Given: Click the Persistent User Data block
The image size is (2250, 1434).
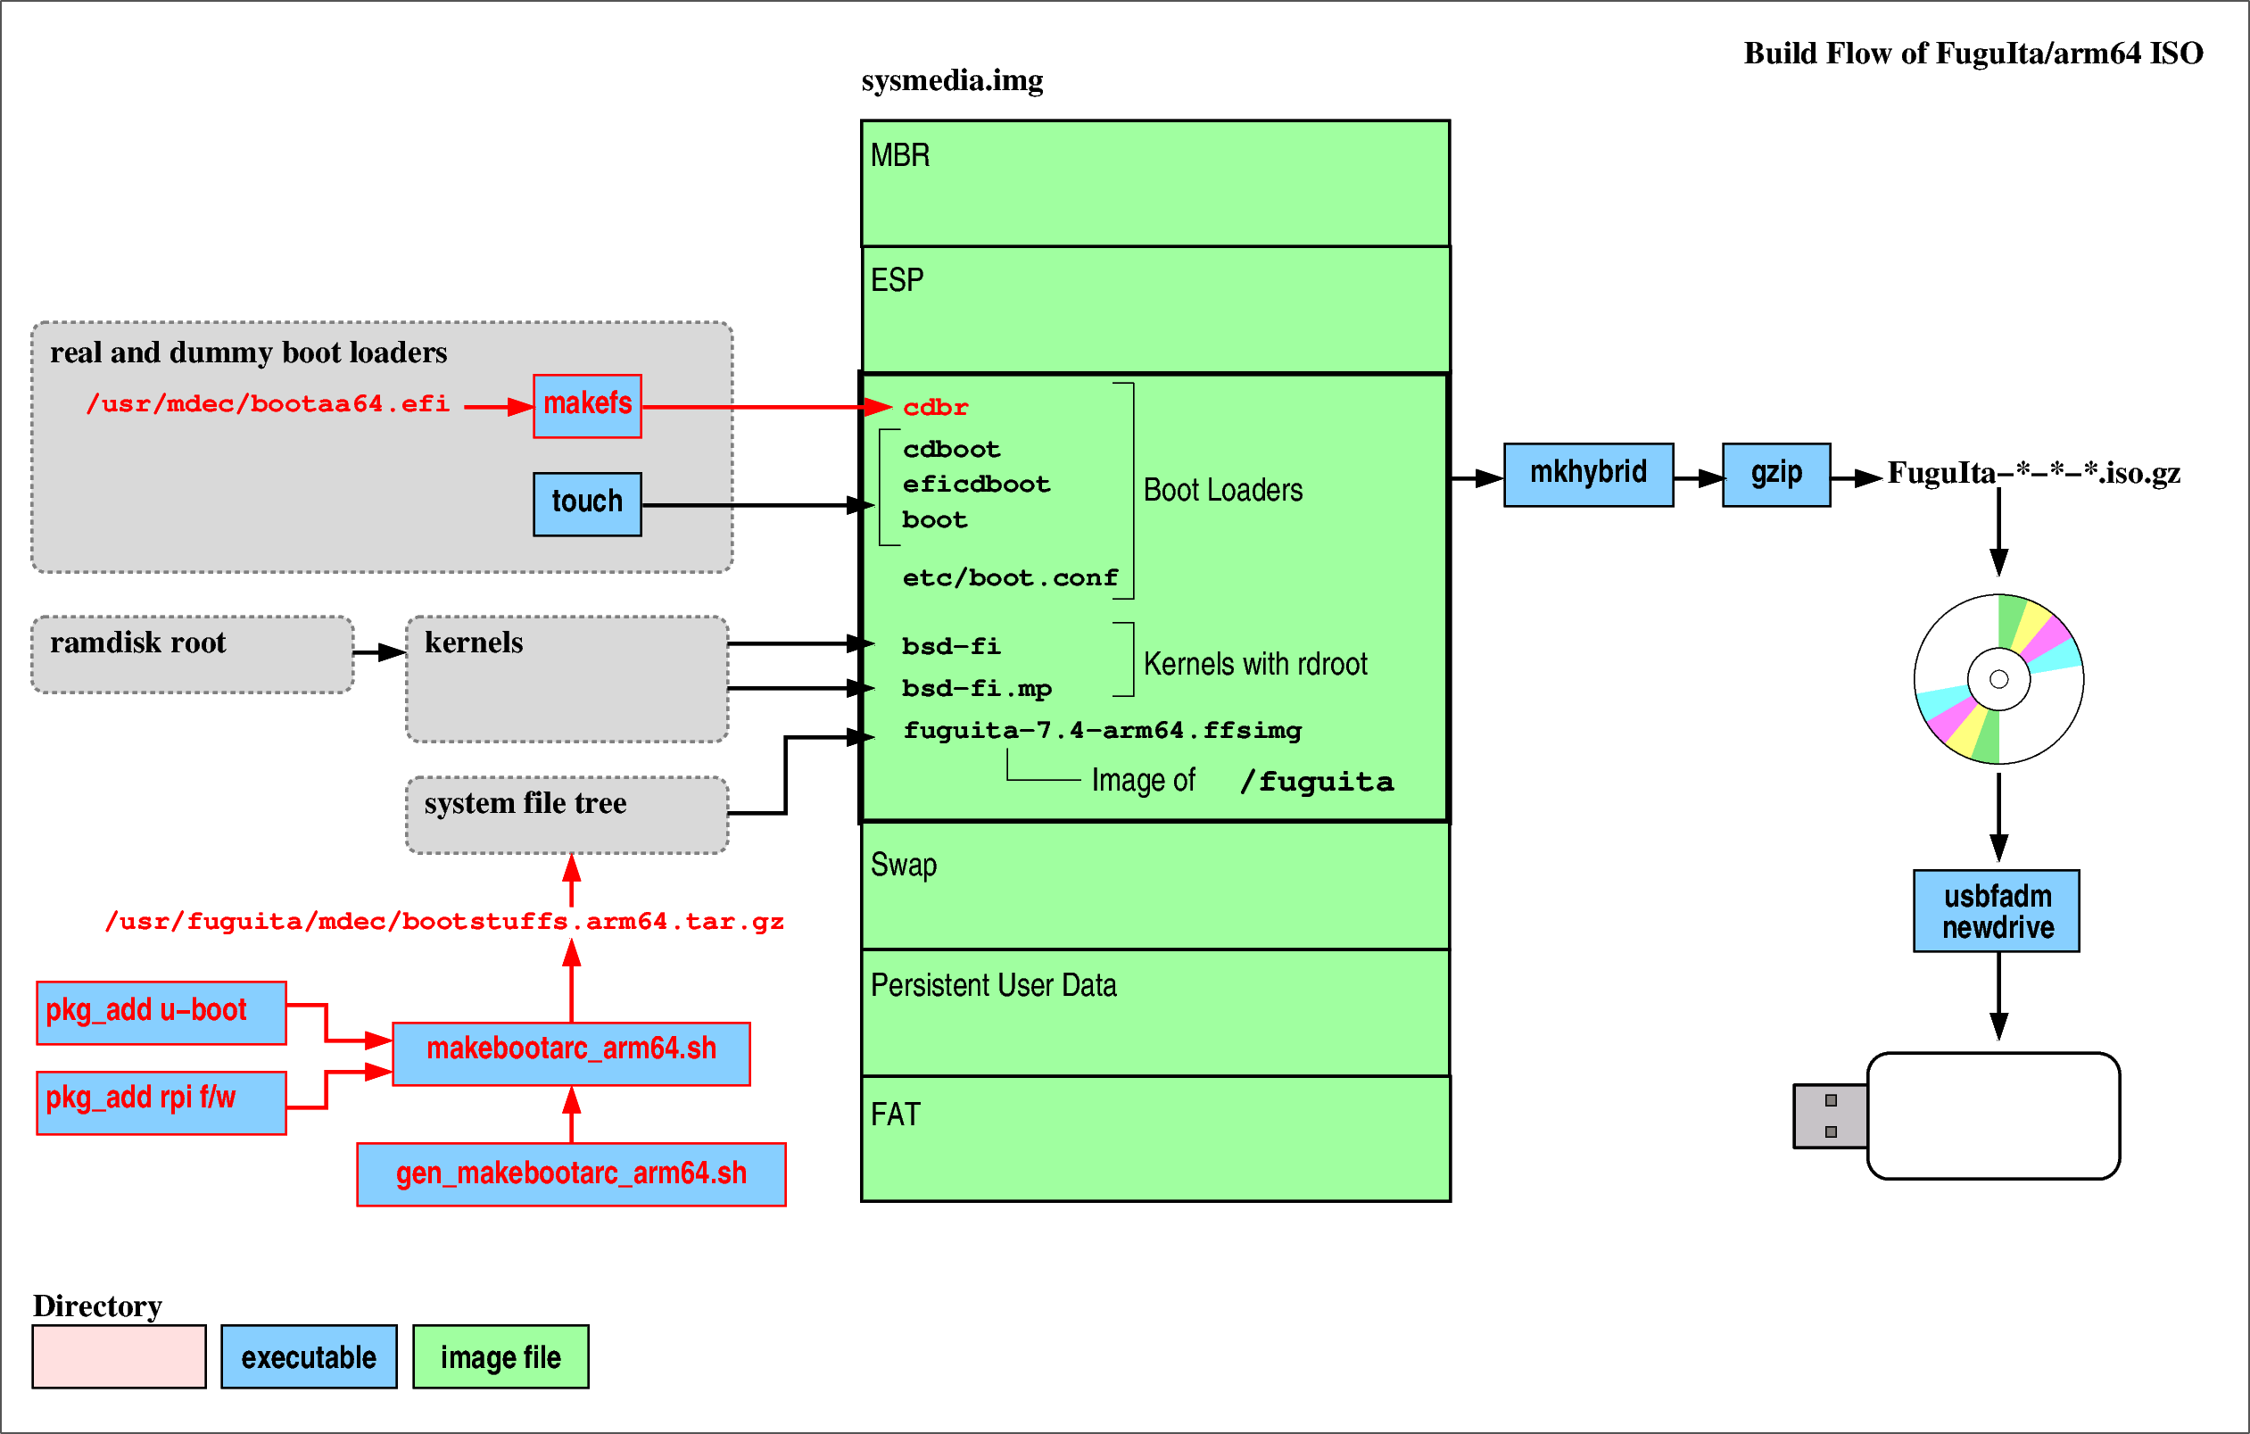Looking at the screenshot, I should point(1155,1014).
